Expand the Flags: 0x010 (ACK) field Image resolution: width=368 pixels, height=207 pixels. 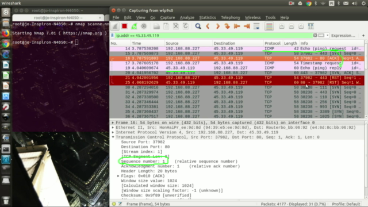click(x=118, y=176)
